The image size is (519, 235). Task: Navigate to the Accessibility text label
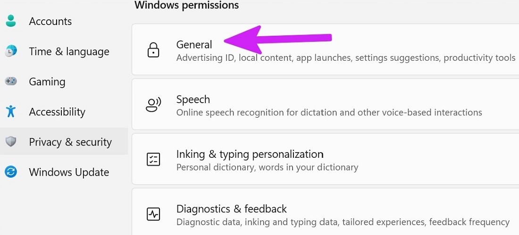[x=57, y=112]
